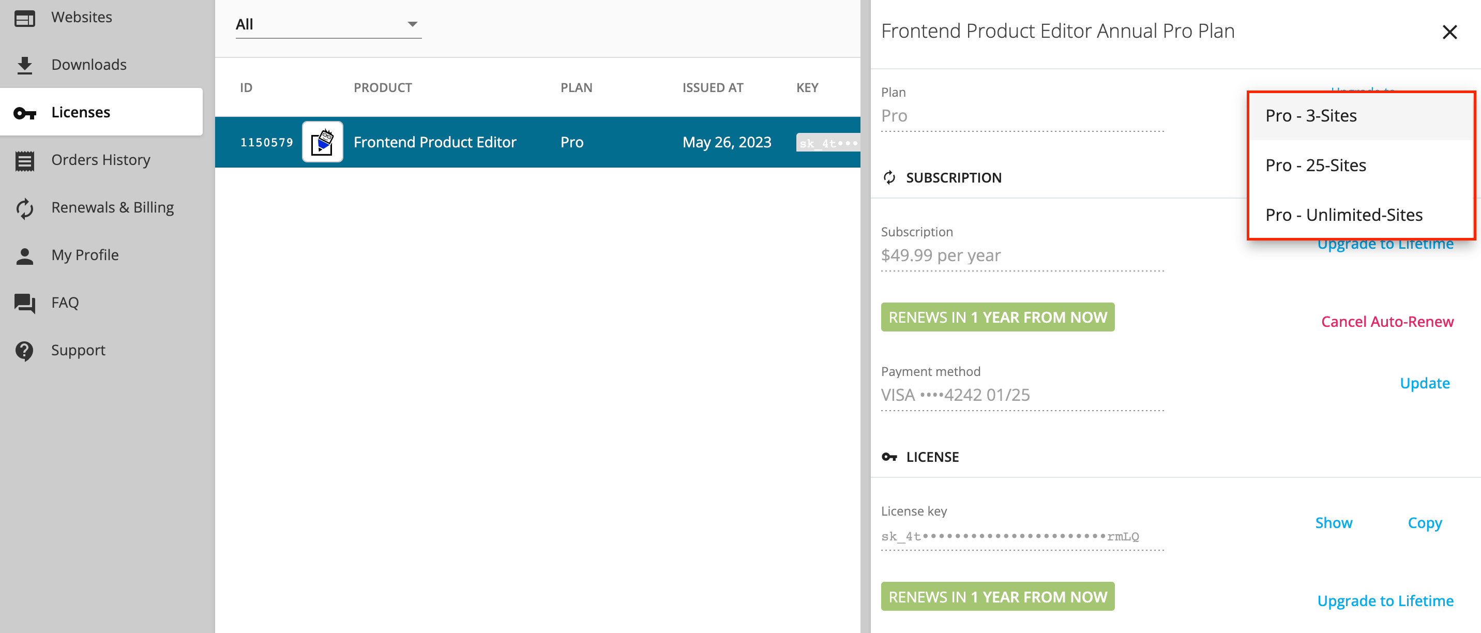This screenshot has height=633, width=1481.
Task: Click the Orders History list icon
Action: click(25, 161)
